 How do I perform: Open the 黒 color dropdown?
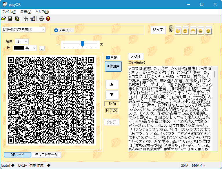(x=25, y=48)
